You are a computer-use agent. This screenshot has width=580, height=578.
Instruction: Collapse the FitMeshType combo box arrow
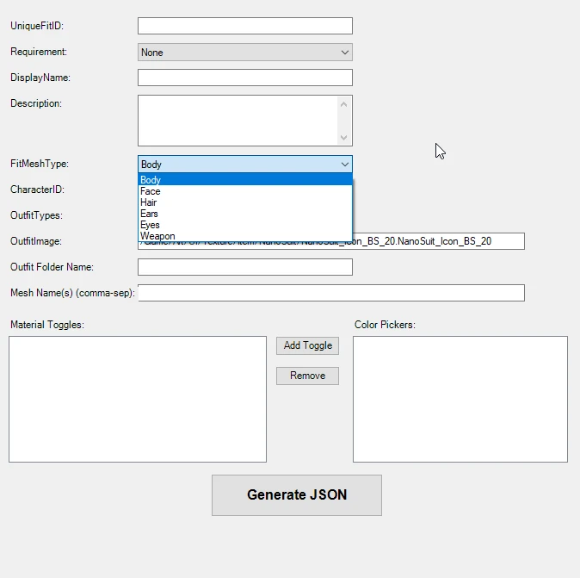344,165
